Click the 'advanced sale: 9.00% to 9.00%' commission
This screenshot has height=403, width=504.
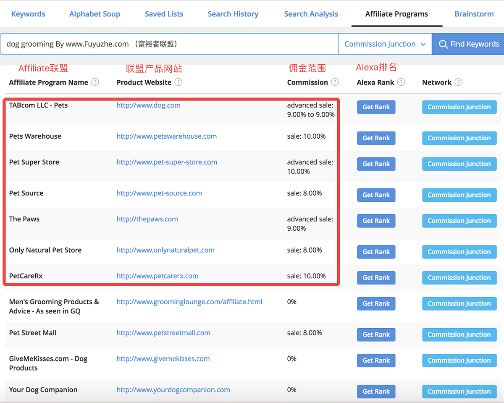[311, 110]
